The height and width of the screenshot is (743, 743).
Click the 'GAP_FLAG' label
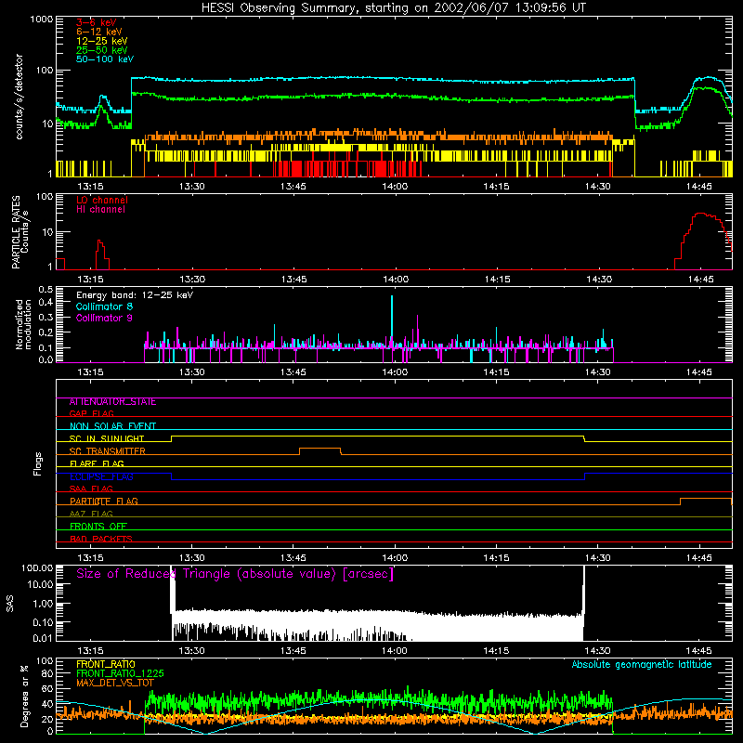[91, 413]
